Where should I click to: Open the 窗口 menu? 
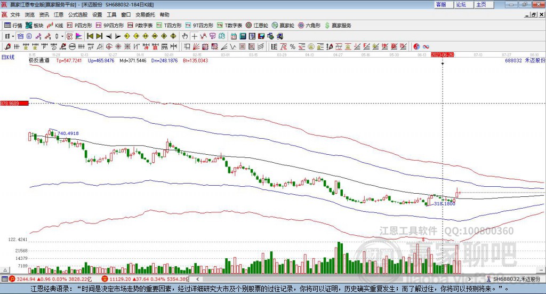pos(126,14)
